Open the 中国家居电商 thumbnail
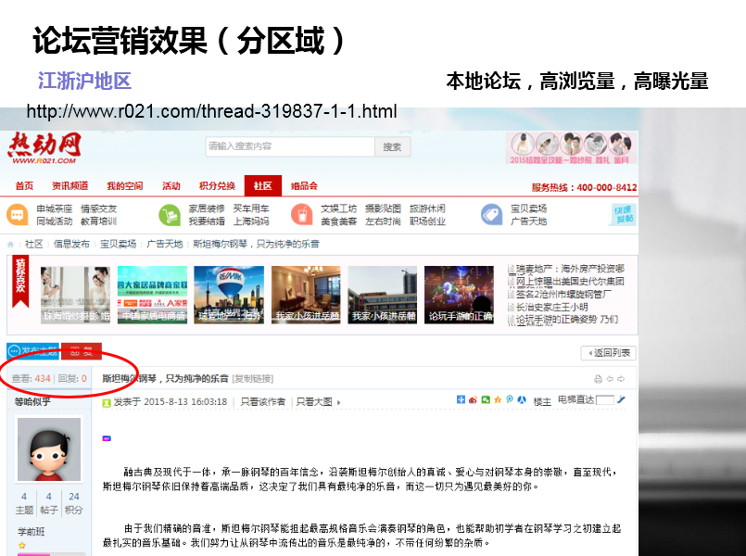Image resolution: width=746 pixels, height=556 pixels. (152, 295)
